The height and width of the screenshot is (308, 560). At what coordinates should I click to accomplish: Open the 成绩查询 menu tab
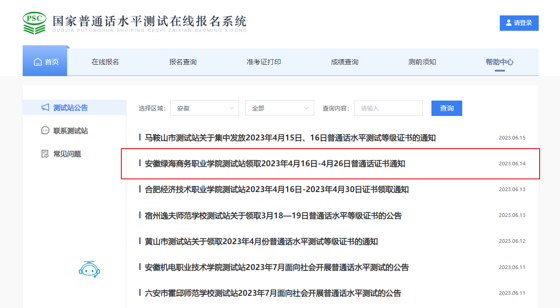point(345,62)
